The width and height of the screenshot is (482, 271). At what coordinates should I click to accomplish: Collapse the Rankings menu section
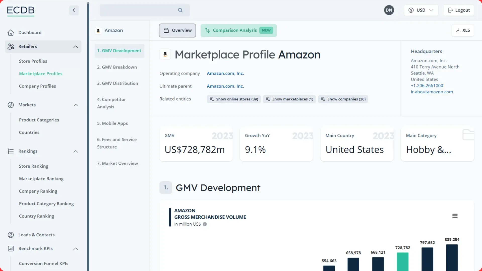click(x=76, y=151)
